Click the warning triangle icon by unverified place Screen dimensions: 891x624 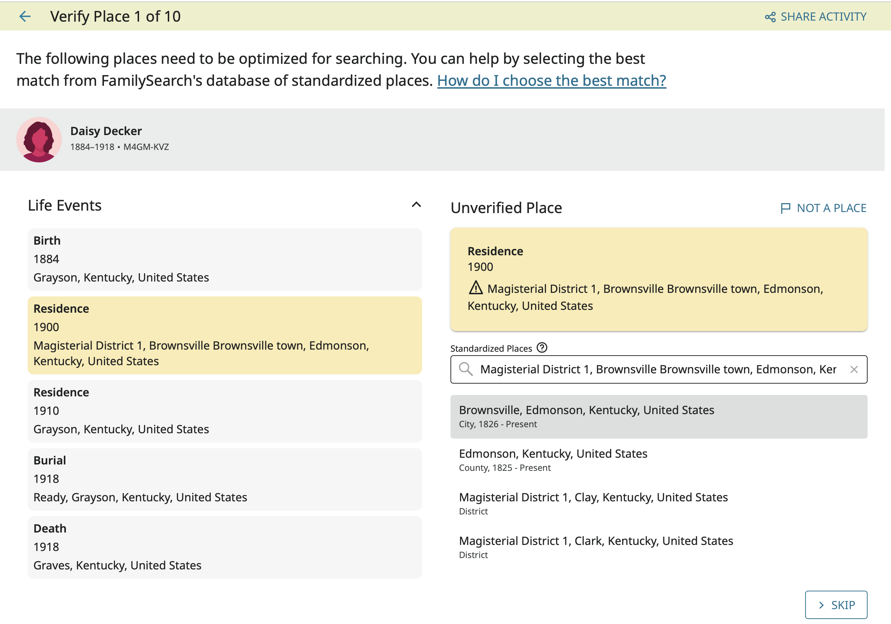point(476,288)
